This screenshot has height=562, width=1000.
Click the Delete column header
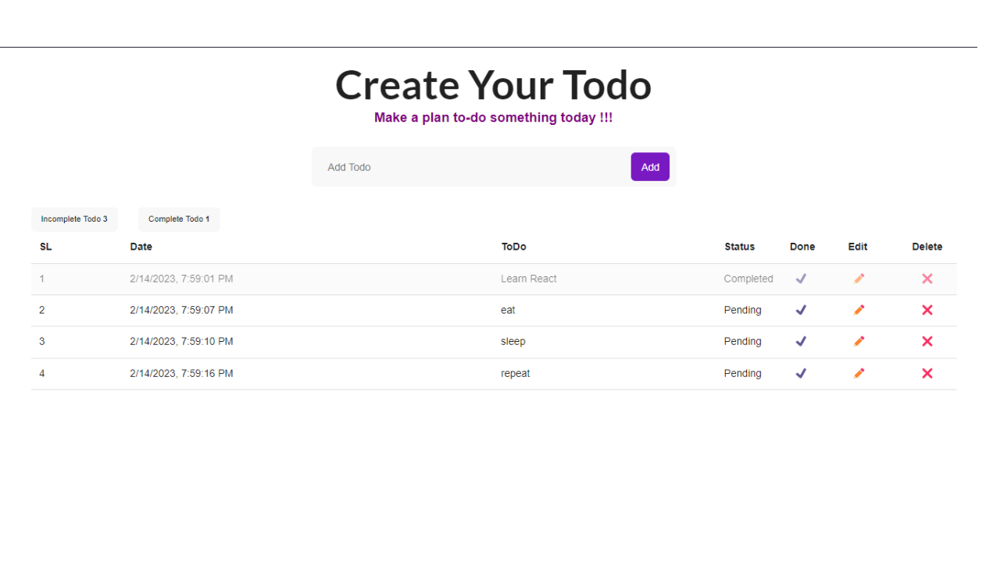point(927,247)
